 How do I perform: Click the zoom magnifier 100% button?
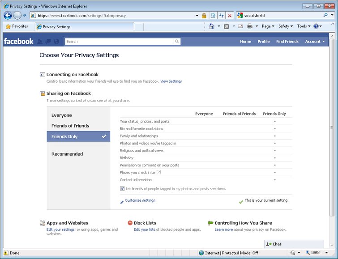point(313,253)
